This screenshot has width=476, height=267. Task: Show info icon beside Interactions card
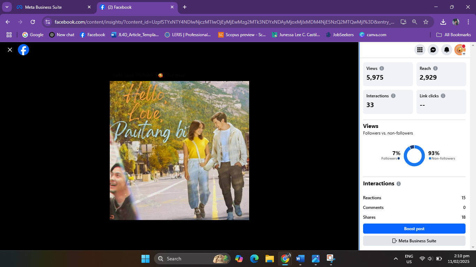tap(393, 96)
